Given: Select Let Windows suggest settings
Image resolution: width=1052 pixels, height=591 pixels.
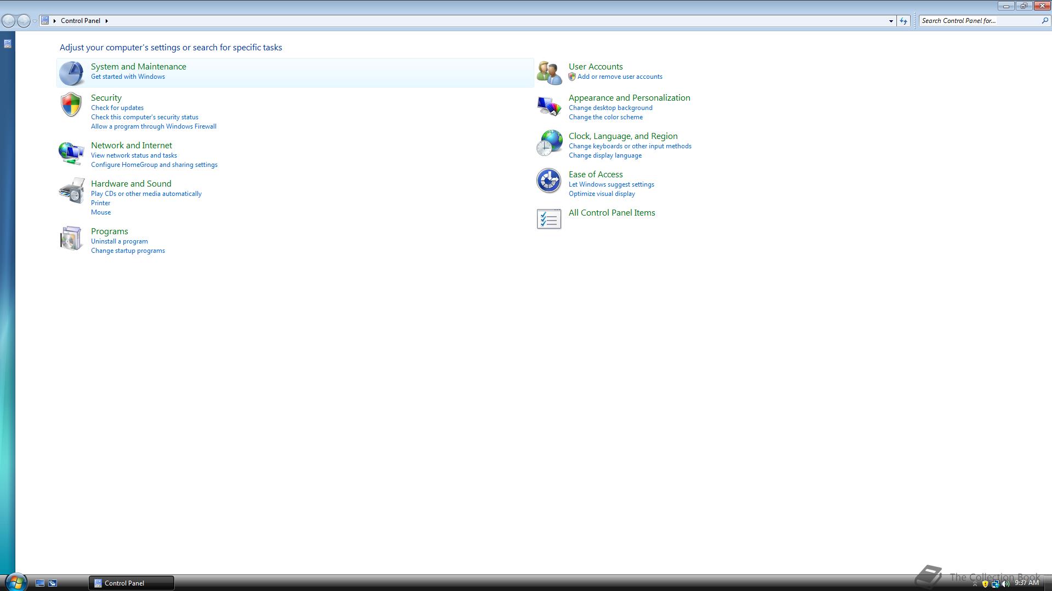Looking at the screenshot, I should pos(611,184).
